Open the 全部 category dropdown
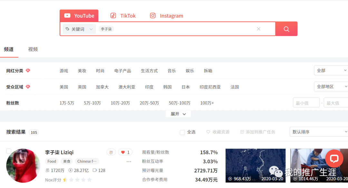 (331, 70)
